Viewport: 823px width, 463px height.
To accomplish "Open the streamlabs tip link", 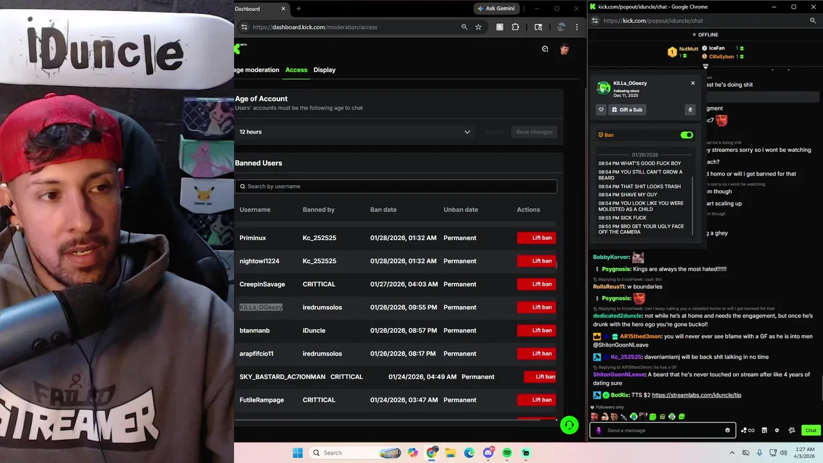I will coord(696,395).
